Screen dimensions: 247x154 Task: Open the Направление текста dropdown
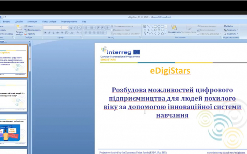tap(123, 26)
